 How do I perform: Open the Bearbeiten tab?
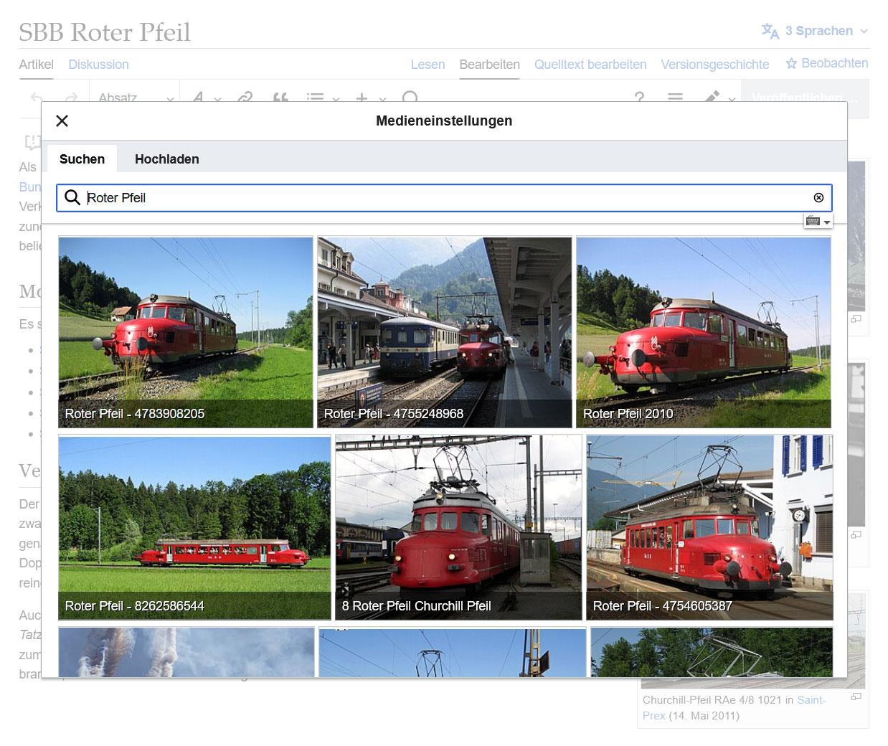point(489,65)
